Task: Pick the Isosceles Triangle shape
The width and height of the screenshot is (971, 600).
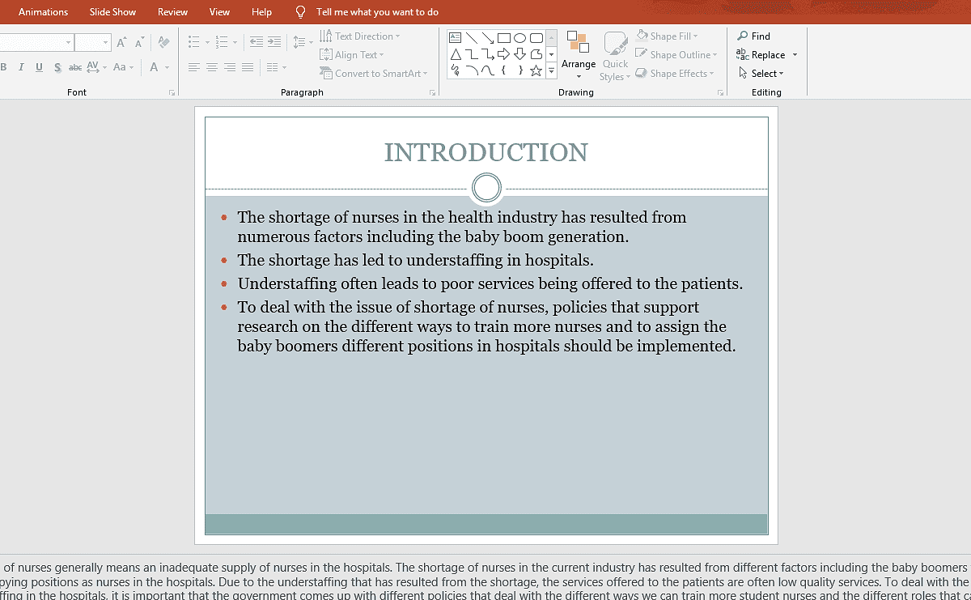Action: point(455,54)
